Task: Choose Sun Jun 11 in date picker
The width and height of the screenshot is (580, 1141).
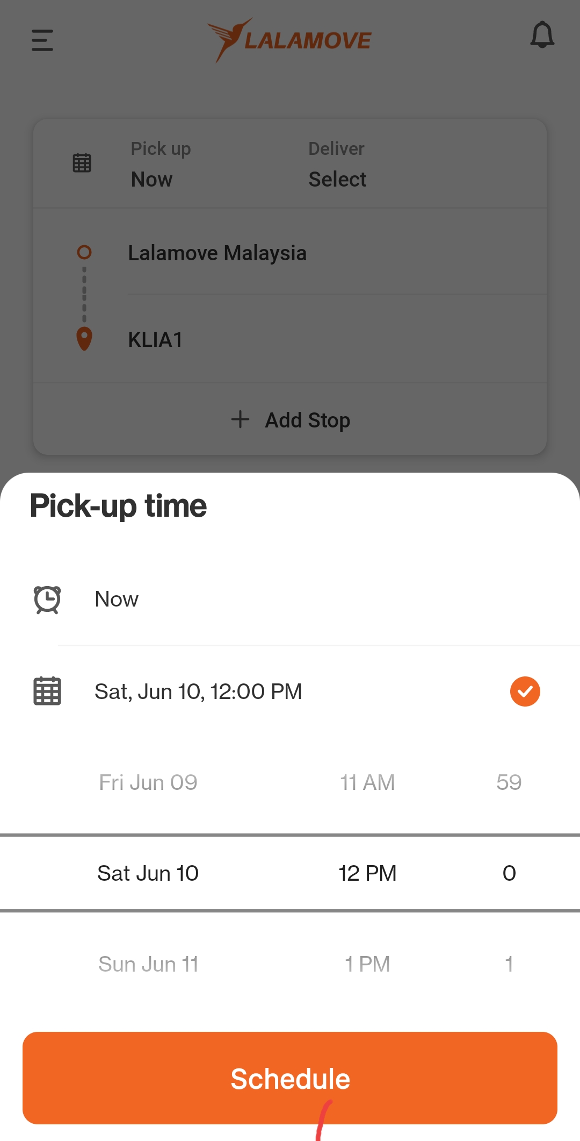Action: (x=149, y=964)
